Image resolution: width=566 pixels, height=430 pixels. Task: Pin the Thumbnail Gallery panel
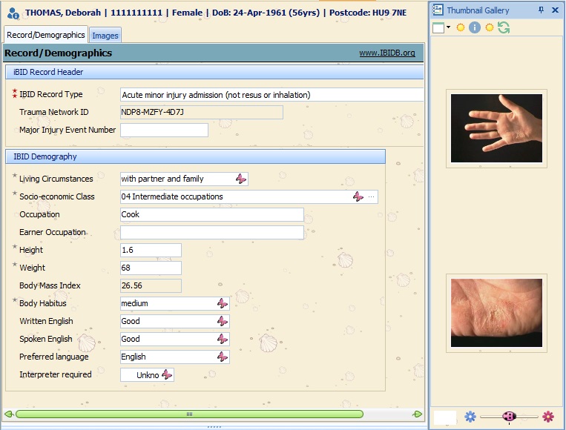541,10
